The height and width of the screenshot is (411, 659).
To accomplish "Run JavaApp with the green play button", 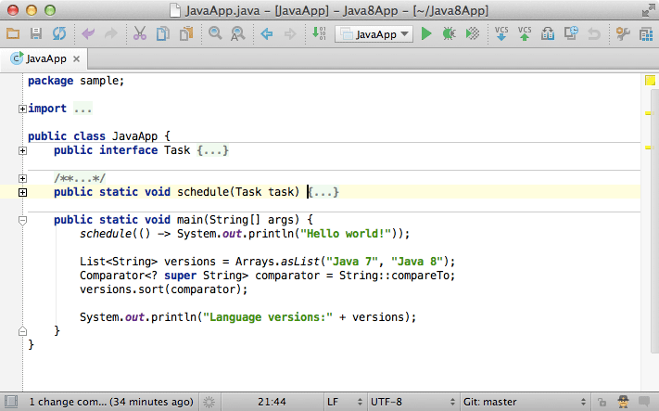I will pos(426,33).
